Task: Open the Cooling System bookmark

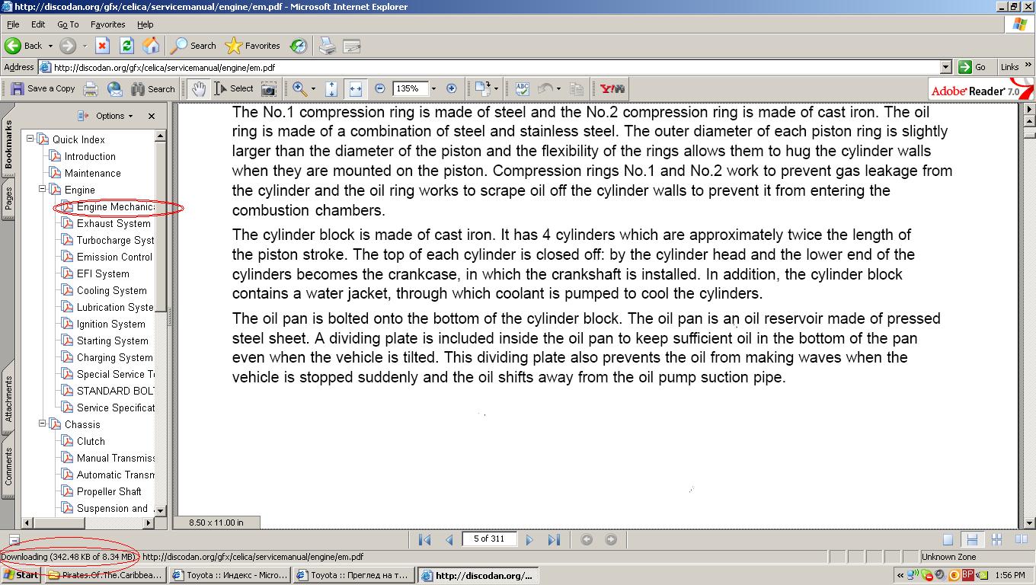Action: coord(111,290)
